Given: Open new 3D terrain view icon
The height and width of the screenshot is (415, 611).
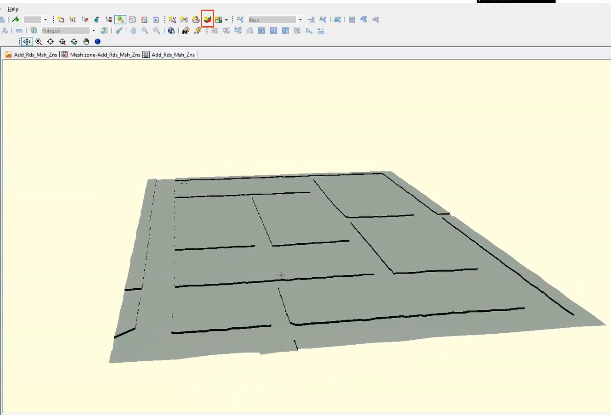Looking at the screenshot, I should [208, 19].
